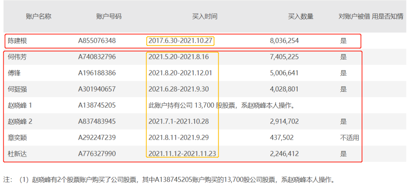Click the date range 2021.11.12-2021.11.23
This screenshot has height=188, width=413.
182,154
